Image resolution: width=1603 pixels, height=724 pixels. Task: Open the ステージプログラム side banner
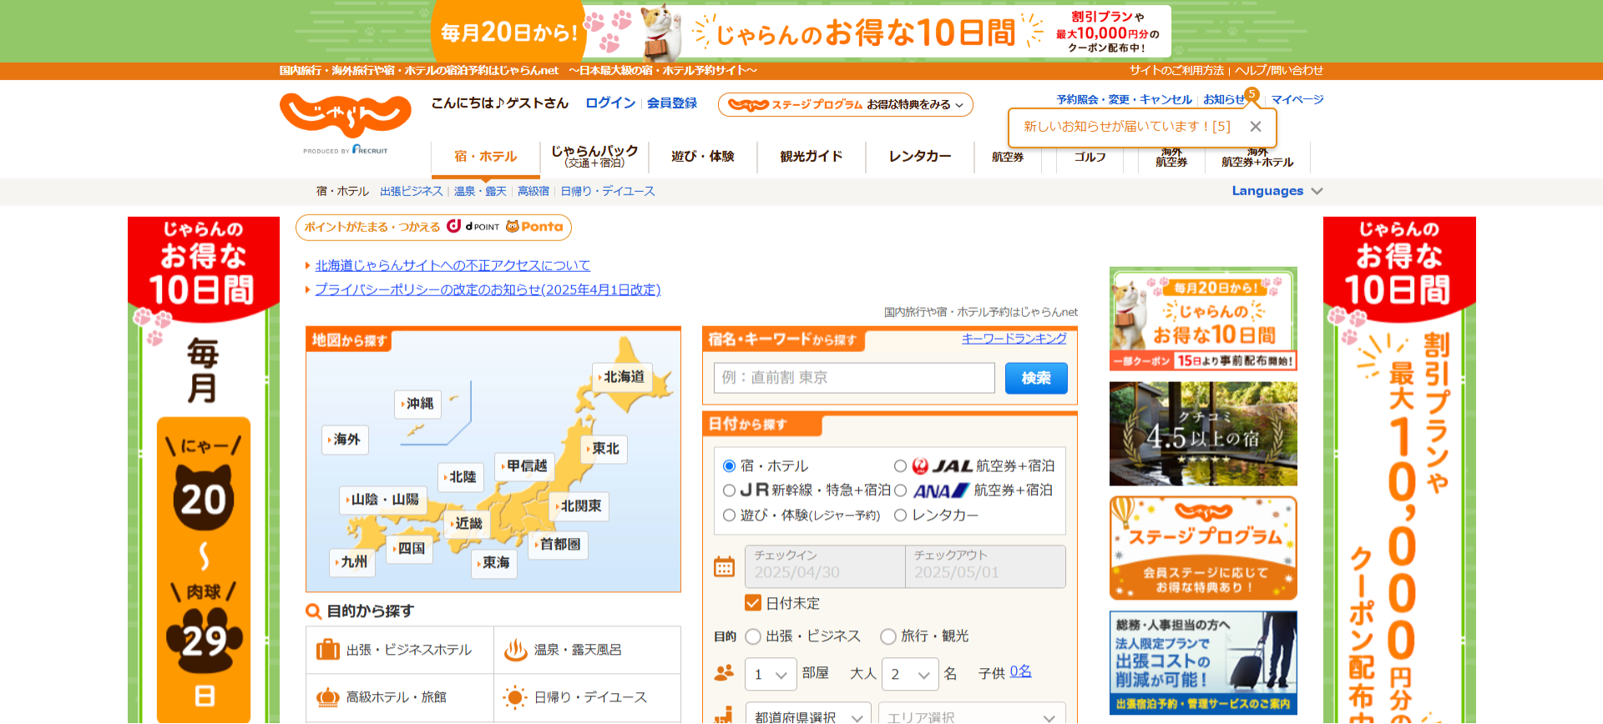tap(1203, 548)
